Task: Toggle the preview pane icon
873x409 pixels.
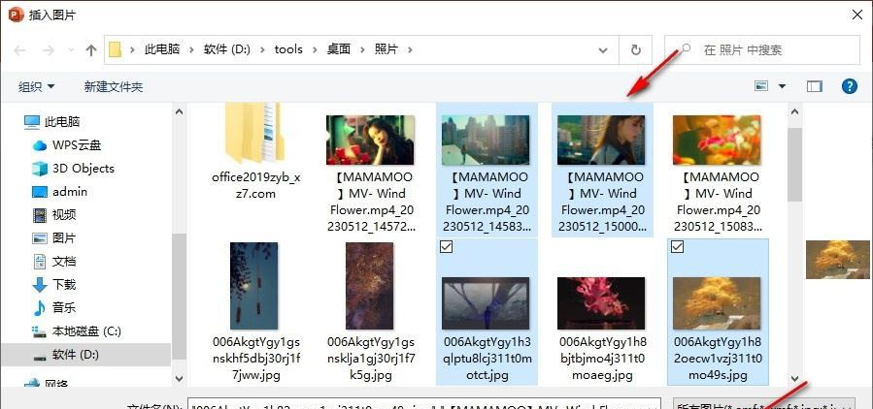Action: click(x=815, y=86)
